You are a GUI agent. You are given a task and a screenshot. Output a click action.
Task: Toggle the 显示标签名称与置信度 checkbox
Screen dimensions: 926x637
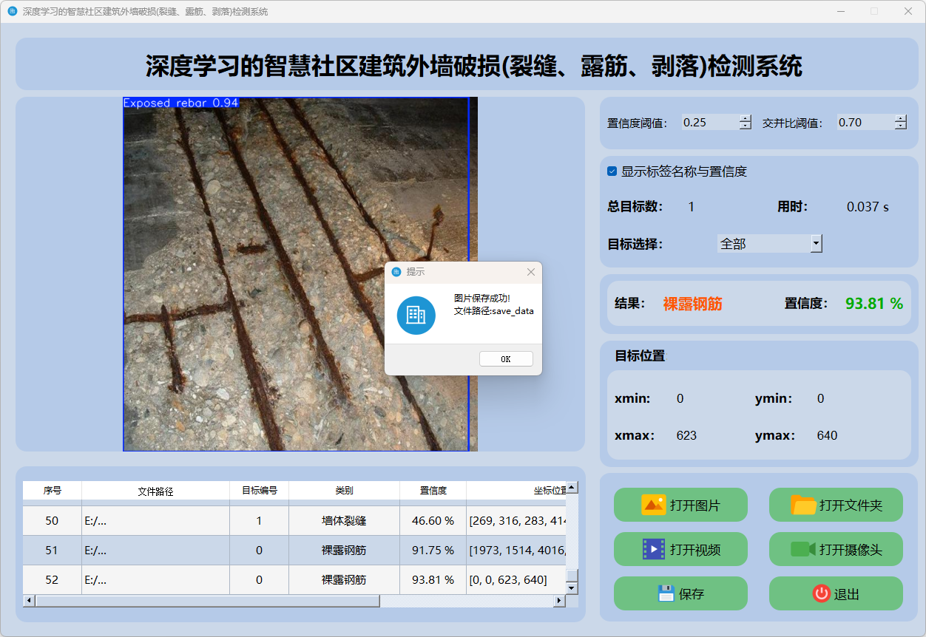pos(612,171)
